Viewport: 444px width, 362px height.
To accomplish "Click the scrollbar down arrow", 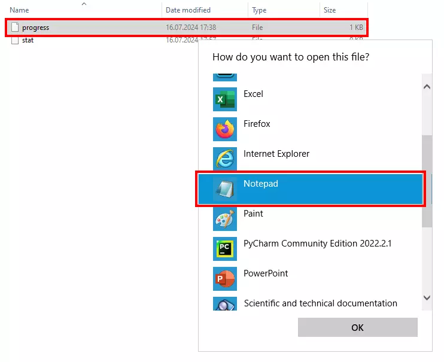I will pos(427,298).
